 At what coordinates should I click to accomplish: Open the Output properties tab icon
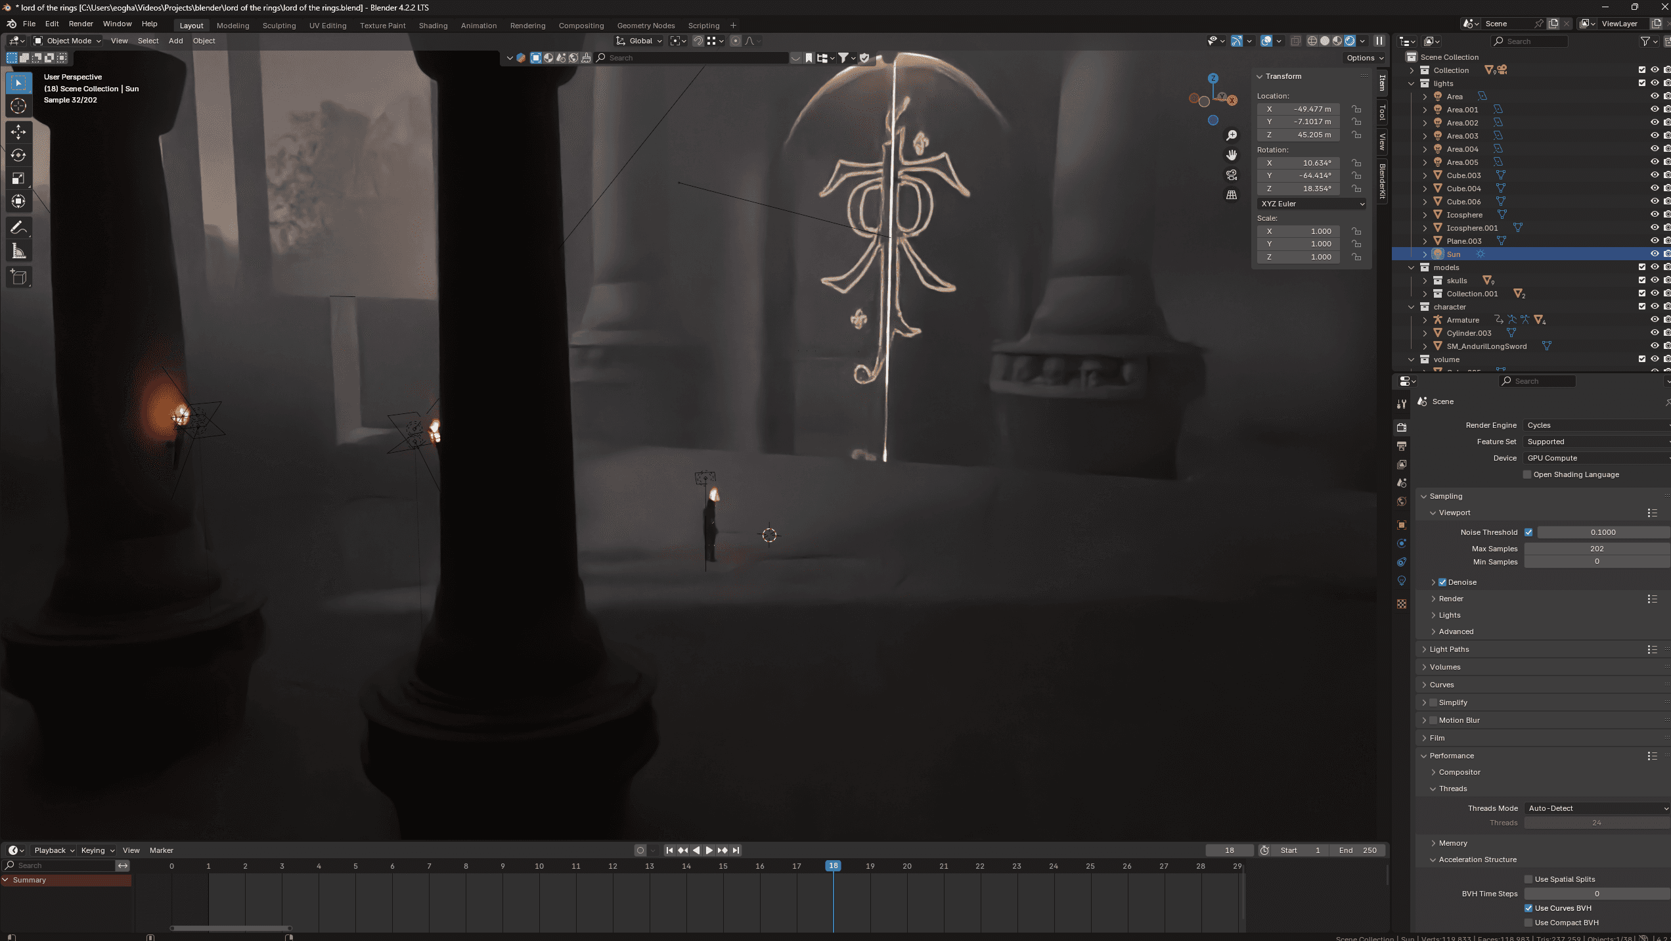pyautogui.click(x=1402, y=446)
